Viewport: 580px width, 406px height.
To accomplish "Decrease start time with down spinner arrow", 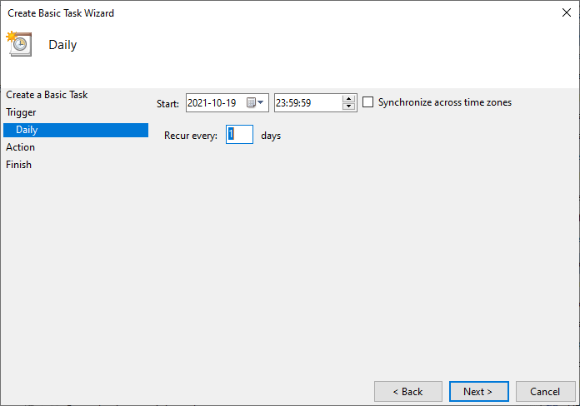I will [x=349, y=107].
